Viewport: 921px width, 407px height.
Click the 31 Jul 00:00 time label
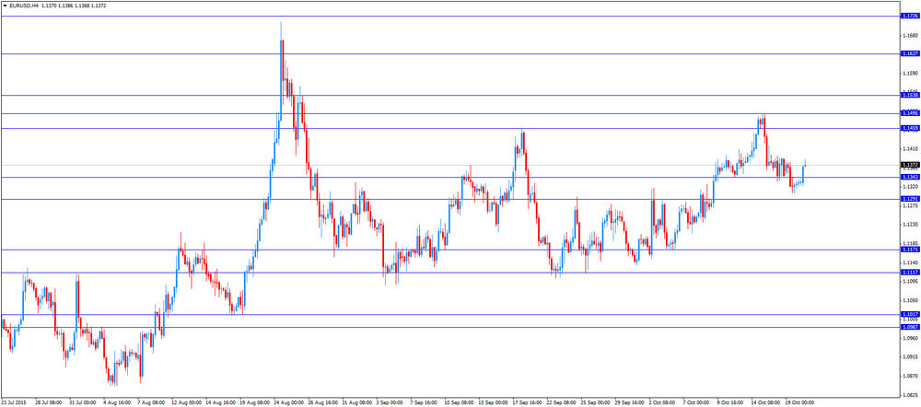click(83, 403)
